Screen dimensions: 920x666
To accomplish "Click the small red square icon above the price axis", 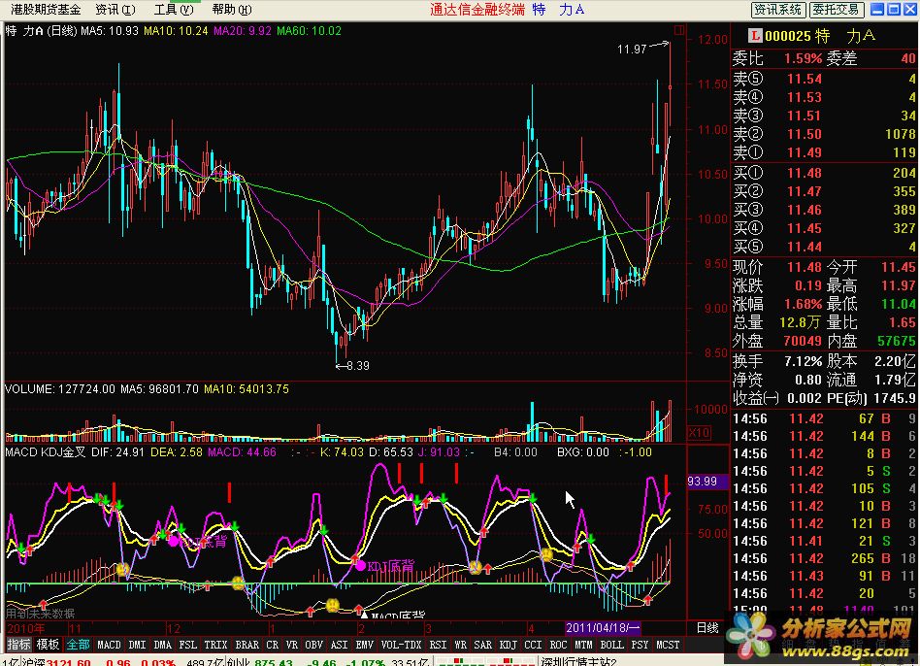I will (x=679, y=30).
